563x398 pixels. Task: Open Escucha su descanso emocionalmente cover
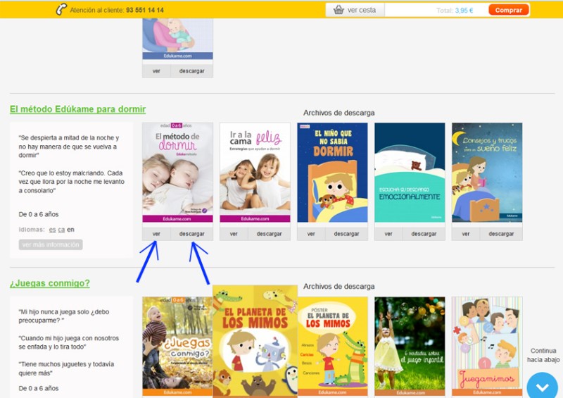pos(410,173)
